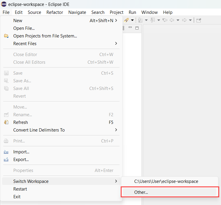Open the Help menu
Screen dimensions: 221x205
pos(168,12)
